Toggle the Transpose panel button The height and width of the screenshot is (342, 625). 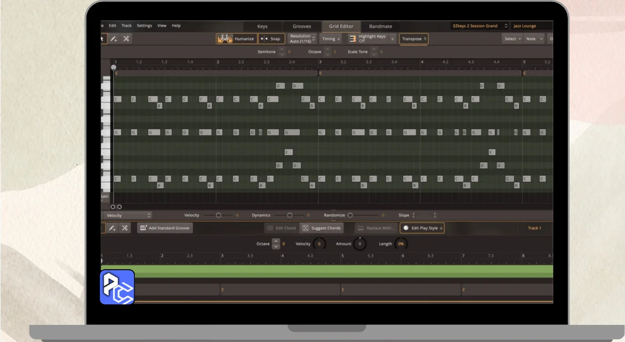pos(414,39)
